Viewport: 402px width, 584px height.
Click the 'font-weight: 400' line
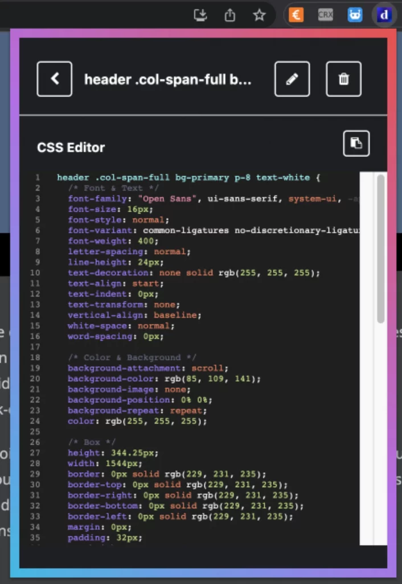tap(113, 241)
